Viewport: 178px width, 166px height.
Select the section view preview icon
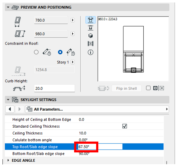[x=91, y=28]
